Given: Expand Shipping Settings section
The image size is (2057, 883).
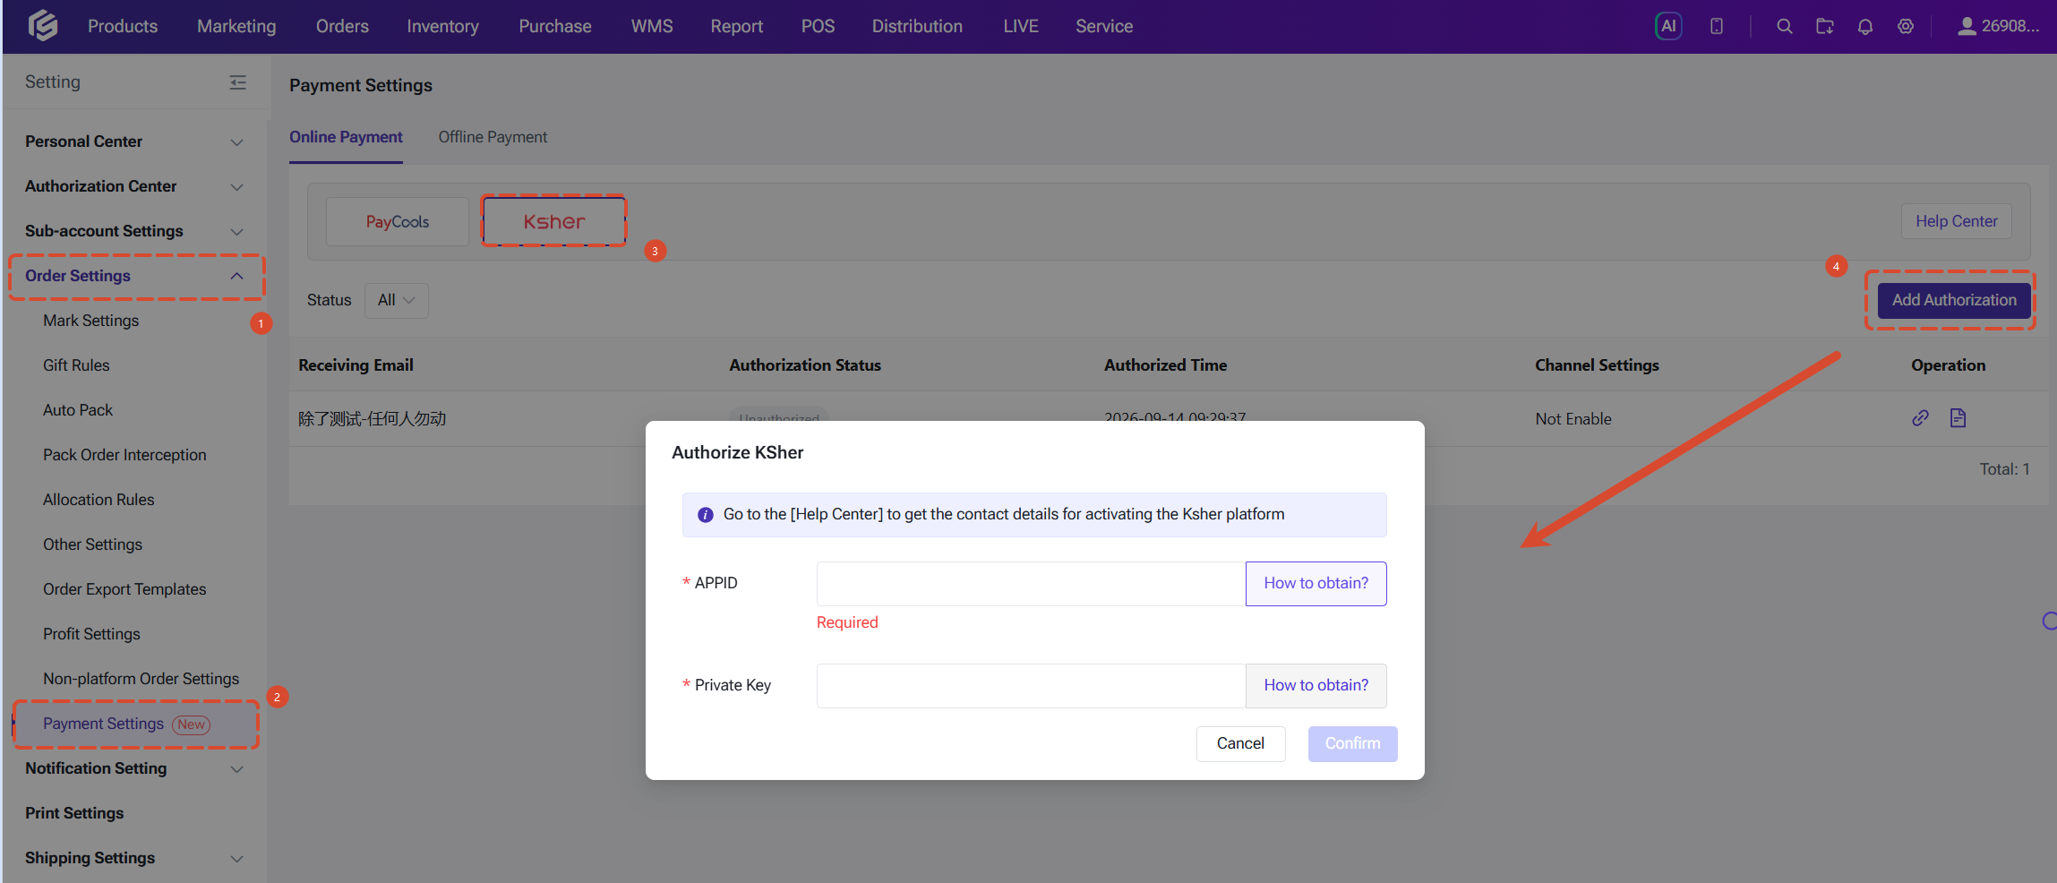Looking at the screenshot, I should point(134,858).
